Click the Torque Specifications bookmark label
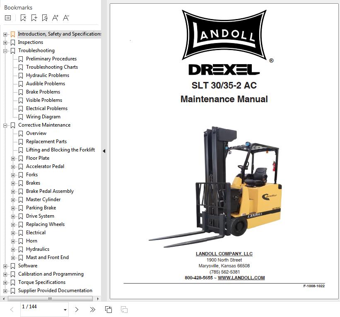This screenshot has height=317, width=340. pyautogui.click(x=42, y=282)
